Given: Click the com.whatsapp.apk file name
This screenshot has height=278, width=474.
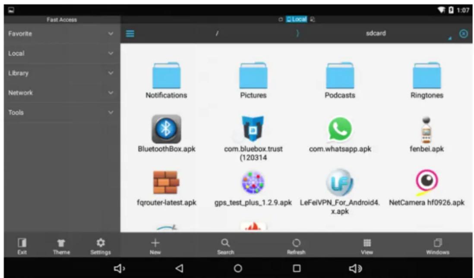Looking at the screenshot, I should tap(340, 149).
